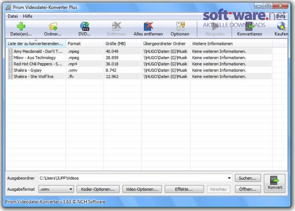Open the Hilfe menu

[x=27, y=16]
